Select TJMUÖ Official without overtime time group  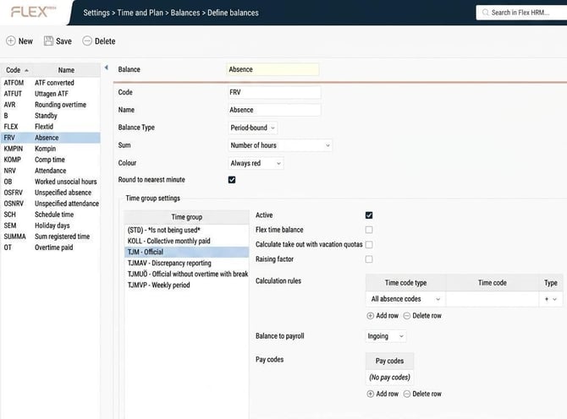(186, 274)
